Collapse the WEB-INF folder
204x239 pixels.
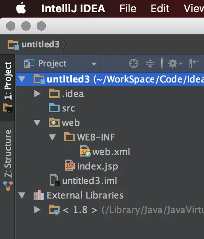tap(52, 137)
